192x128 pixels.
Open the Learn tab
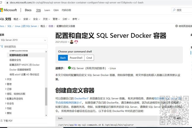(x=47, y=10)
